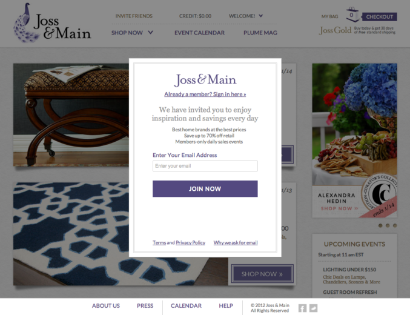Click the Join Now button
This screenshot has width=410, height=315.
pos(205,188)
